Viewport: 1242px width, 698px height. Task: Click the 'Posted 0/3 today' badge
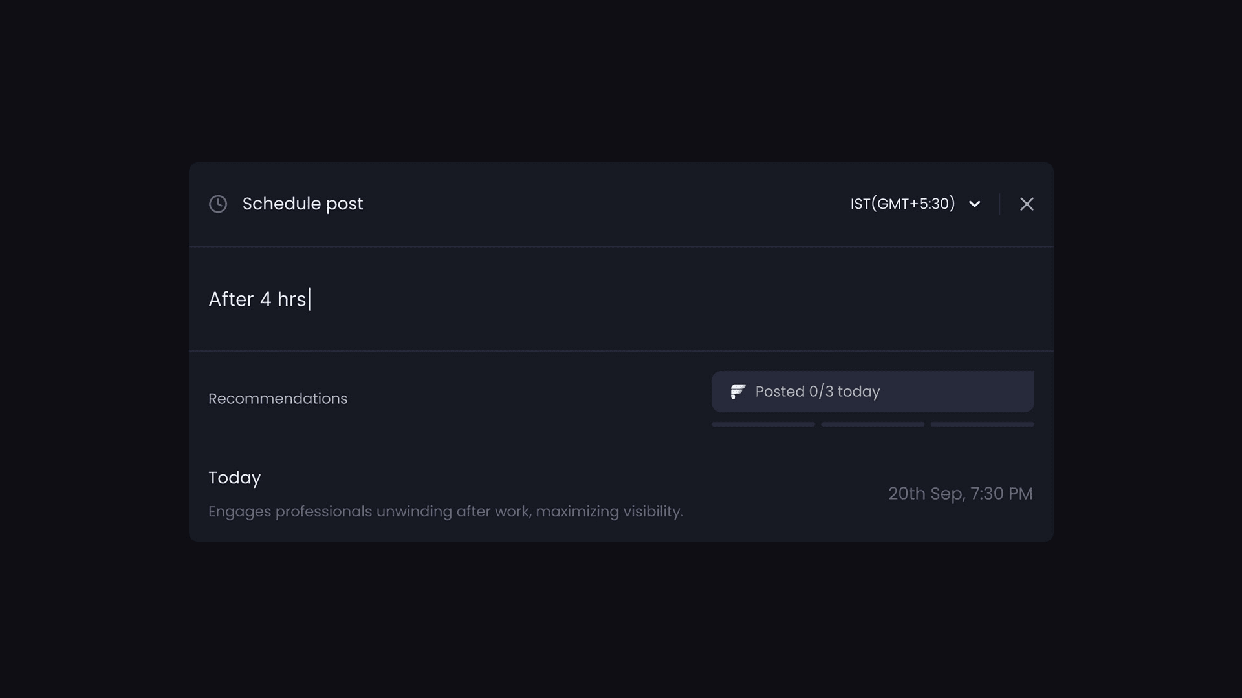pyautogui.click(x=872, y=392)
